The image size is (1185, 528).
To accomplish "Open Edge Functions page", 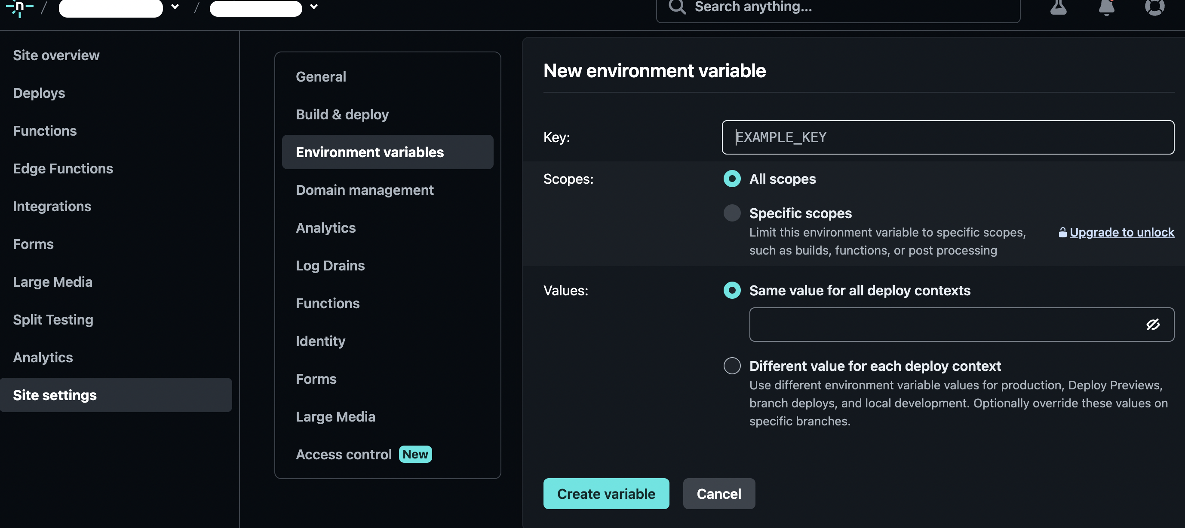I will (x=63, y=169).
